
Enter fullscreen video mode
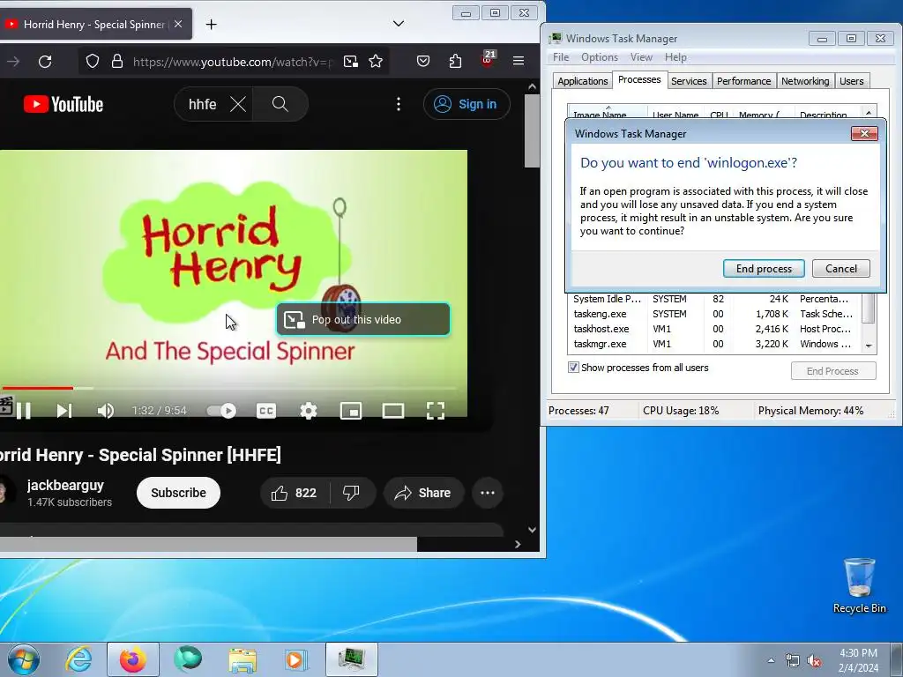click(x=436, y=411)
